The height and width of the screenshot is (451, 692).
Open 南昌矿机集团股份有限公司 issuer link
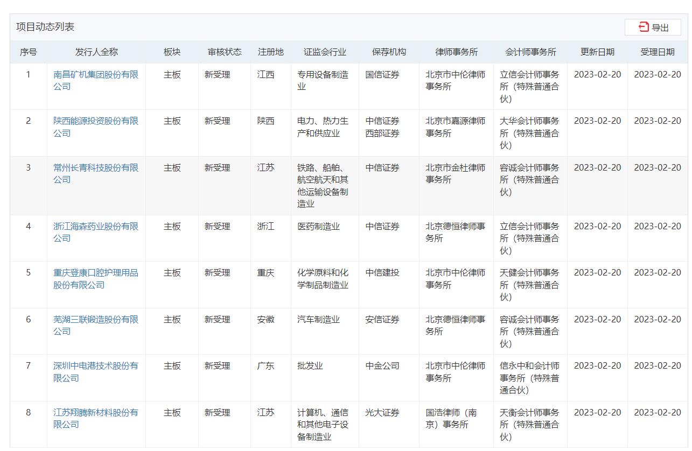click(x=96, y=81)
